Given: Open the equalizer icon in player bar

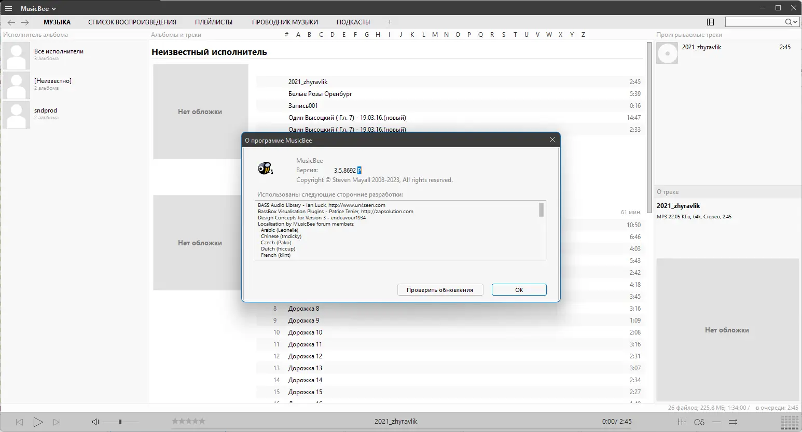Looking at the screenshot, I should click(x=682, y=422).
